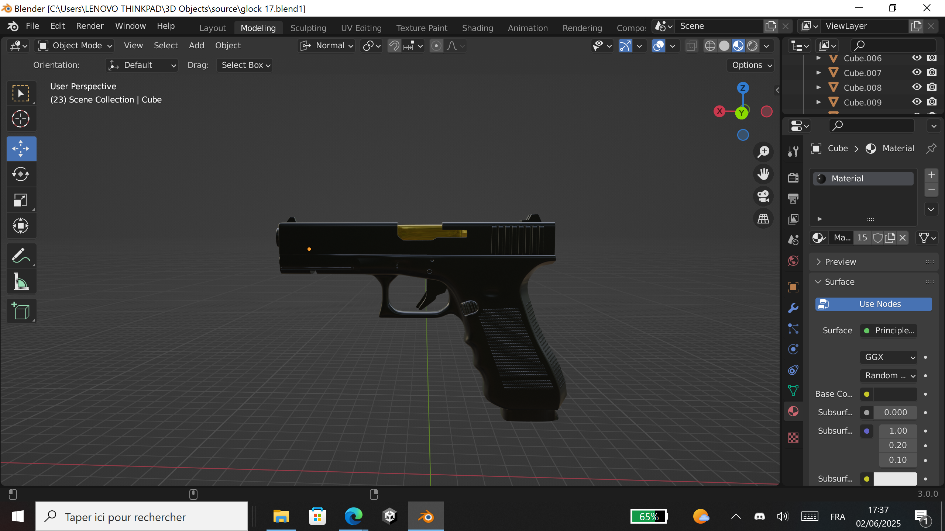Switch perspective/orthographic grid icon
945x531 pixels.
coord(763,218)
